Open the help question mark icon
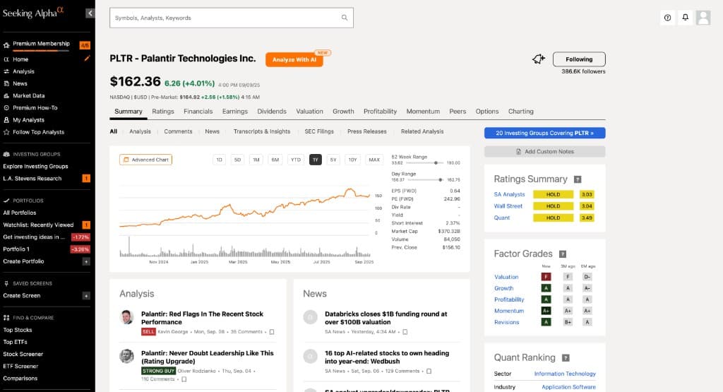Viewport: 723px width, 392px height. tap(667, 18)
